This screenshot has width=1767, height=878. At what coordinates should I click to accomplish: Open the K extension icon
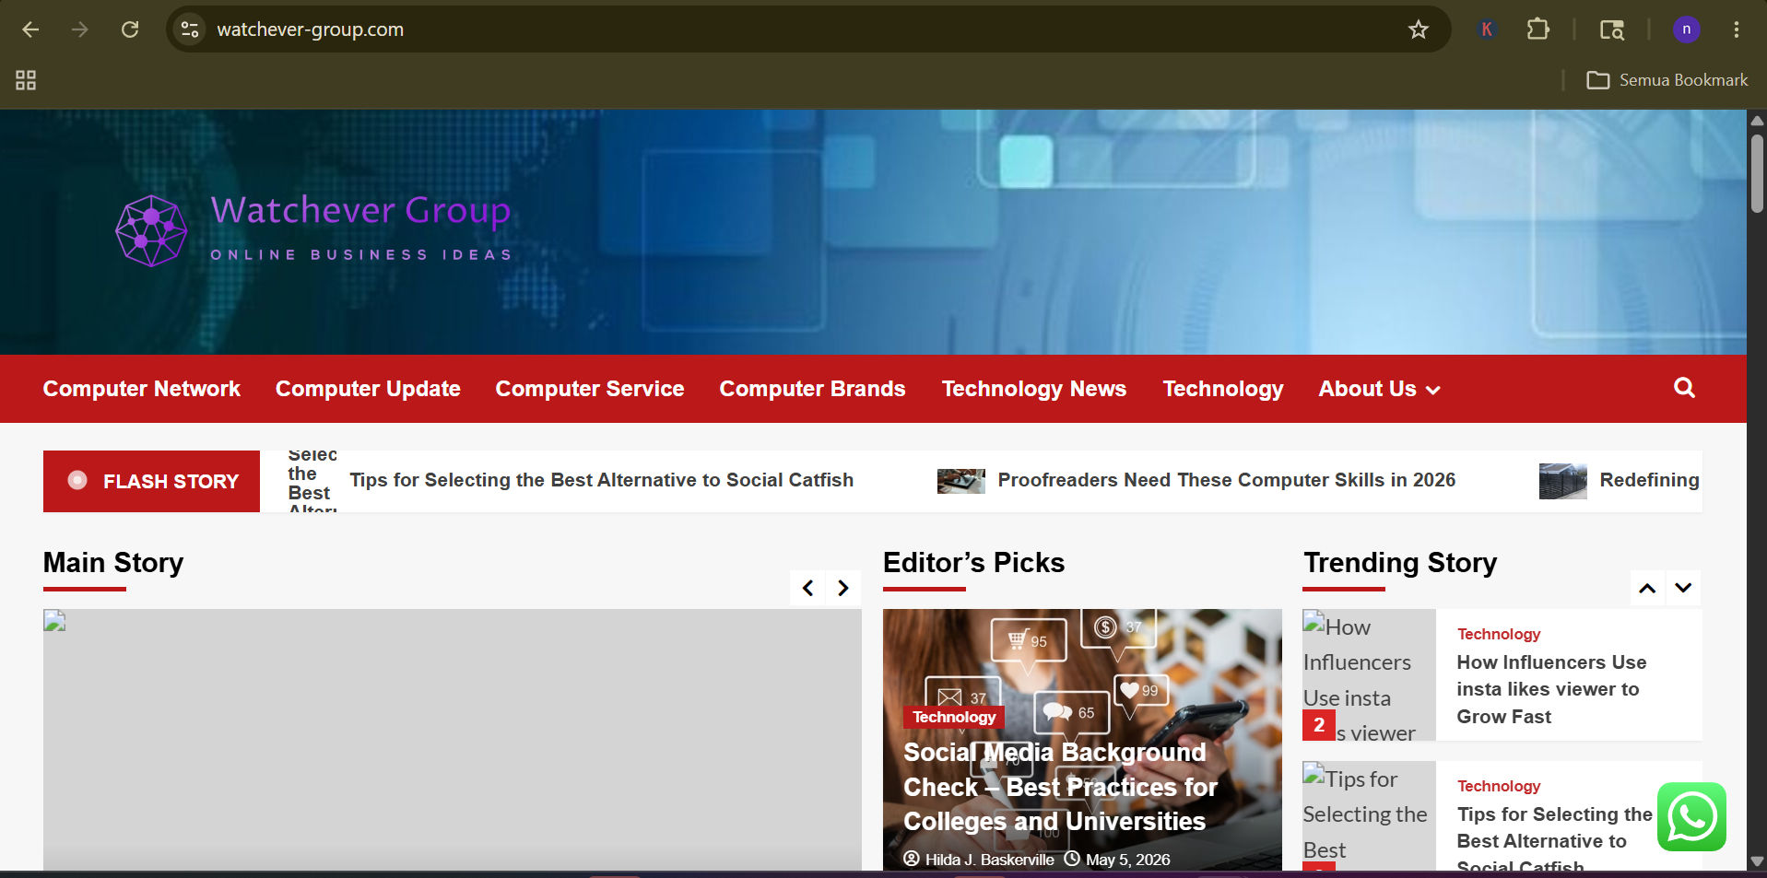(x=1486, y=29)
